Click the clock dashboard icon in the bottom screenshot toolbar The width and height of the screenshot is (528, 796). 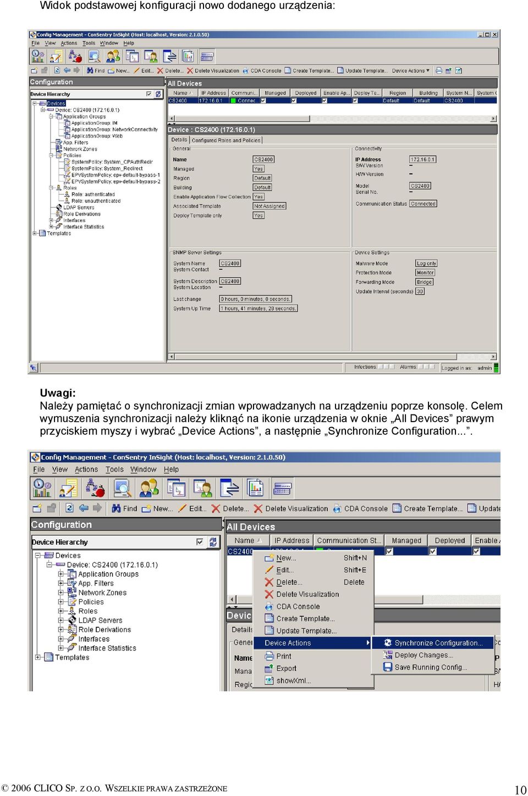[42, 488]
